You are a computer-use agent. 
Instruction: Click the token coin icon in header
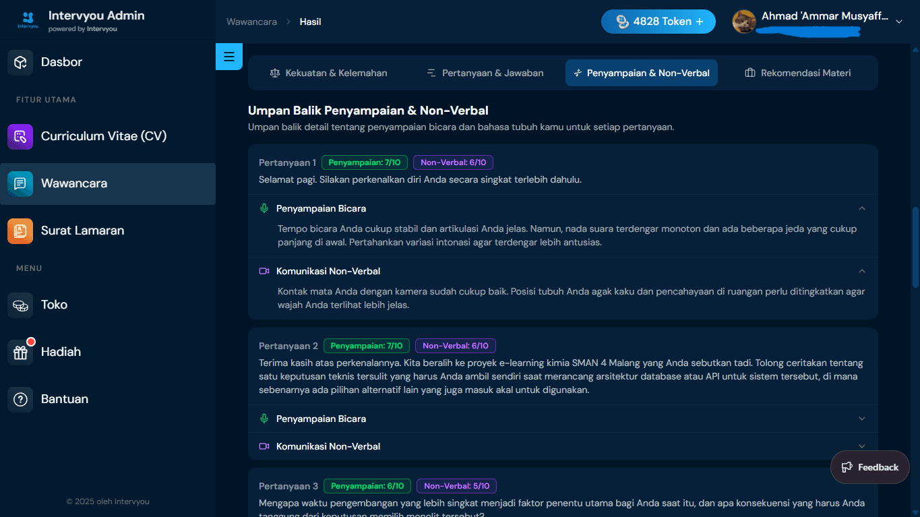click(622, 22)
